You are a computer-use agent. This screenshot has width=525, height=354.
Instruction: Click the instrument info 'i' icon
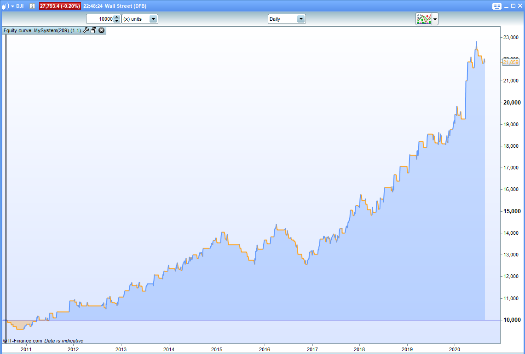point(32,6)
